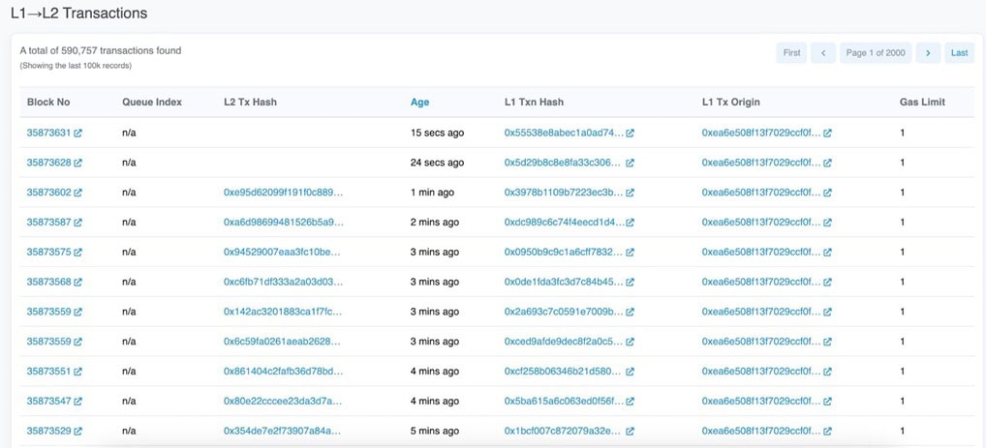Open L2 transaction 0x861404c2fafb36d78bd

pyautogui.click(x=283, y=371)
